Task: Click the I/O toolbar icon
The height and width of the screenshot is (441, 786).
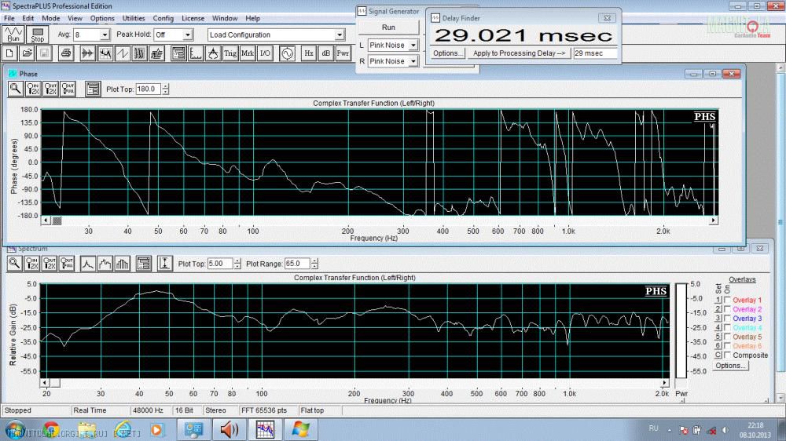Action: pos(265,53)
